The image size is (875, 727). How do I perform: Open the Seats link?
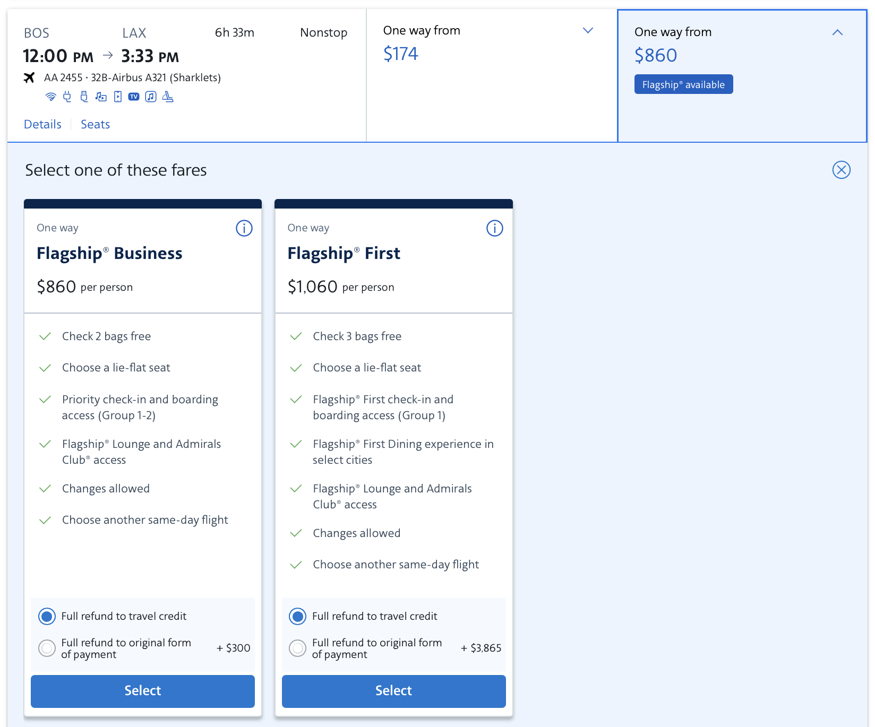[x=95, y=124]
